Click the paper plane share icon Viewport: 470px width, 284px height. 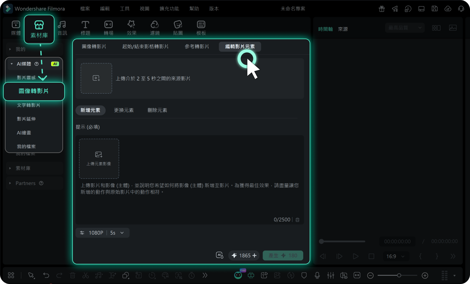[395, 9]
